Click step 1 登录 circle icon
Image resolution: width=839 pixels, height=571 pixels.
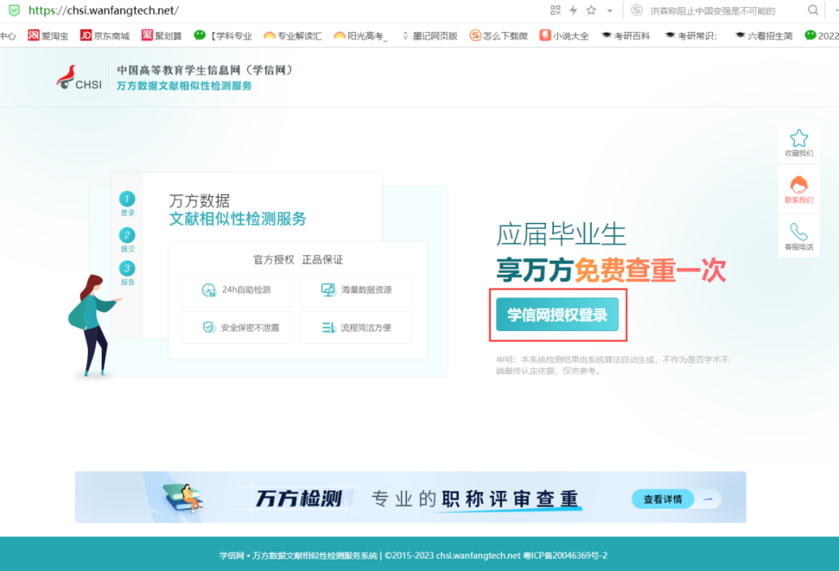coord(127,199)
